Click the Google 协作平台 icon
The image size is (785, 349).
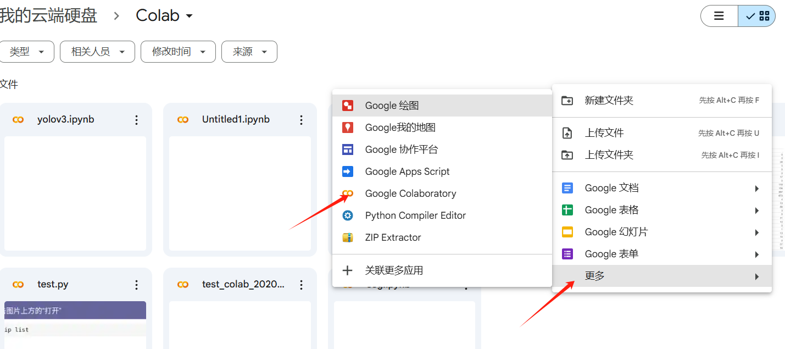pyautogui.click(x=347, y=149)
